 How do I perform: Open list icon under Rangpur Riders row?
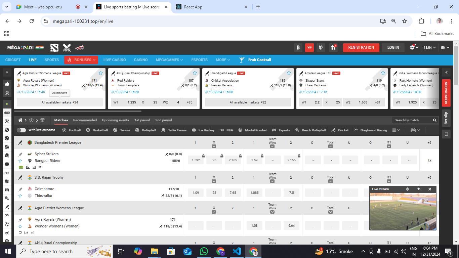pyautogui.click(x=40, y=167)
